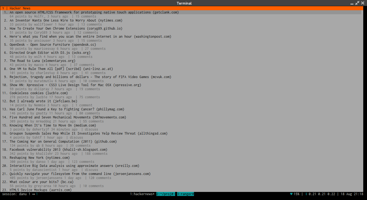Open the Carl June cancer story
Image resolution: width=367 pixels, height=200 pixels.
point(67,109)
